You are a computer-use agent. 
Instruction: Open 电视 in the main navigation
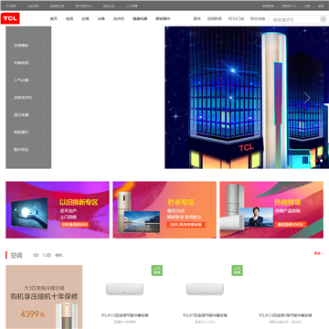click(x=69, y=18)
